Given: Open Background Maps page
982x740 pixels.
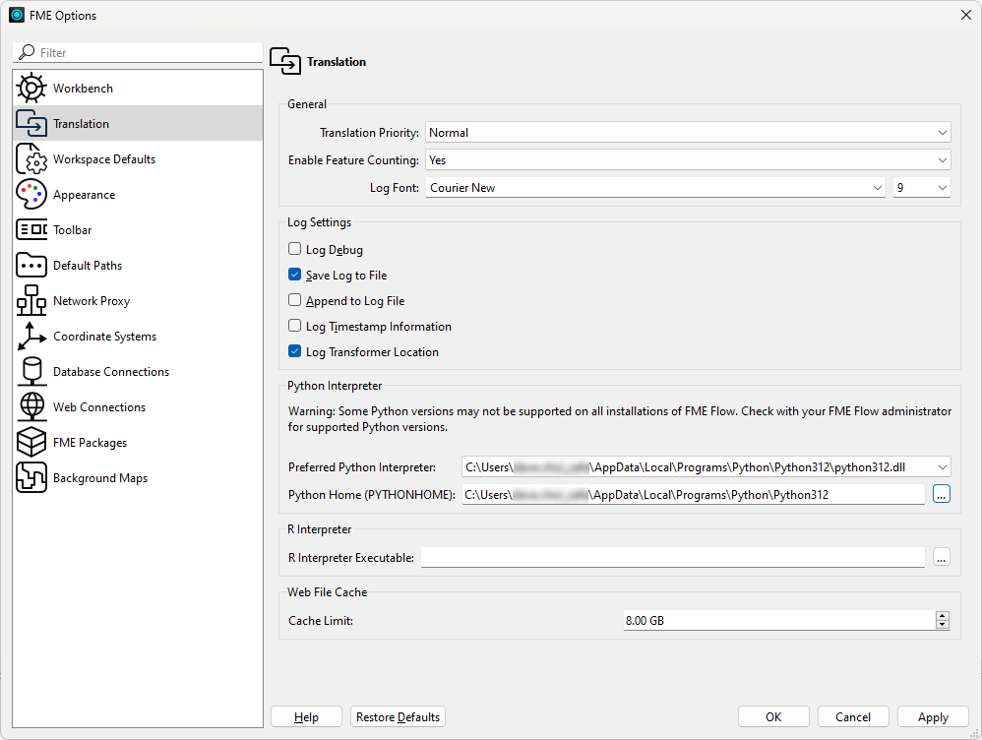Looking at the screenshot, I should [x=138, y=477].
